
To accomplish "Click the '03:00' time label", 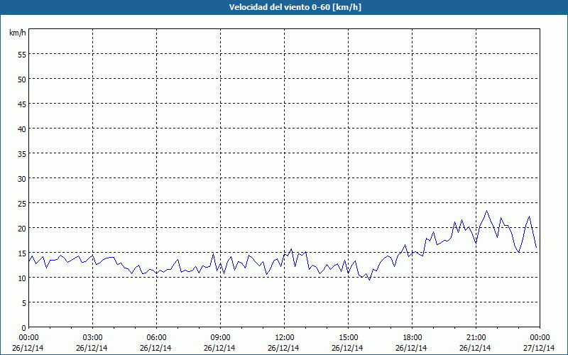I will [92, 338].
